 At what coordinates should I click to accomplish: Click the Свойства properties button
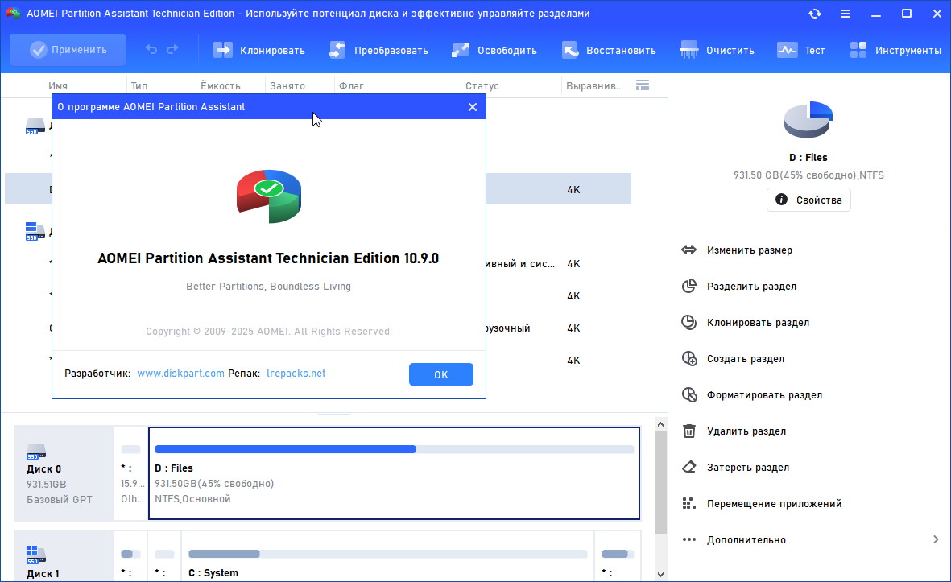coord(808,200)
